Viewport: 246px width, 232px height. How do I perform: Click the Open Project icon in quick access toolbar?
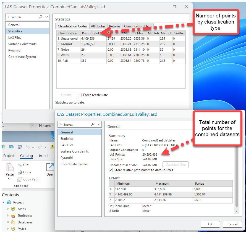(x=11, y=147)
